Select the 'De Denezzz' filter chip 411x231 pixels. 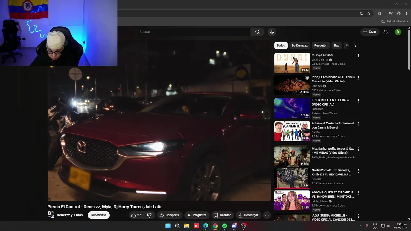tap(300, 46)
